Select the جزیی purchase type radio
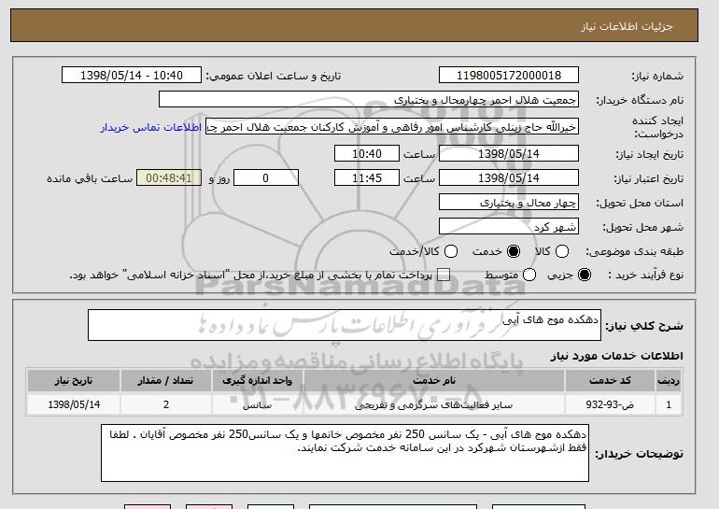 (585, 275)
